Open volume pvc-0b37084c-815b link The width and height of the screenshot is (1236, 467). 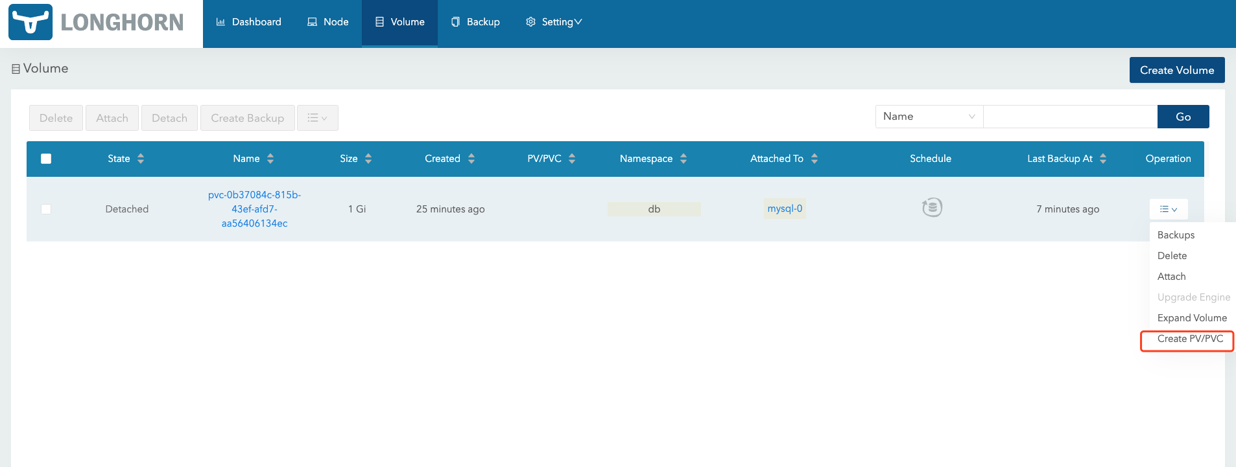[254, 209]
